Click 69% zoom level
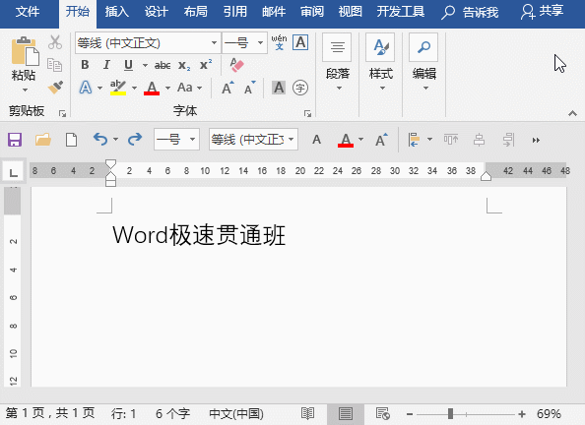Screen dimensions: 585x425 tap(549, 413)
